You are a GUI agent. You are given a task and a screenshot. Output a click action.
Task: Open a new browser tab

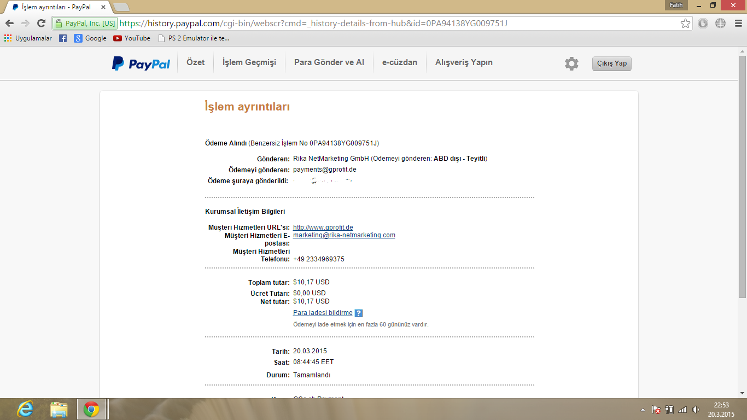(x=121, y=7)
